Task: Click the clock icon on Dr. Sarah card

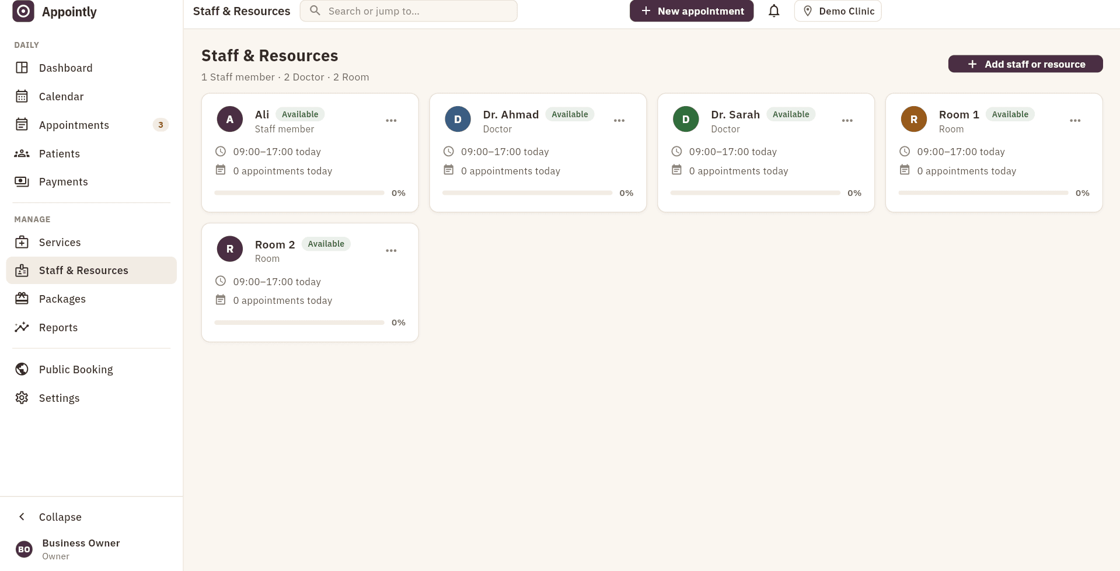Action: click(676, 152)
